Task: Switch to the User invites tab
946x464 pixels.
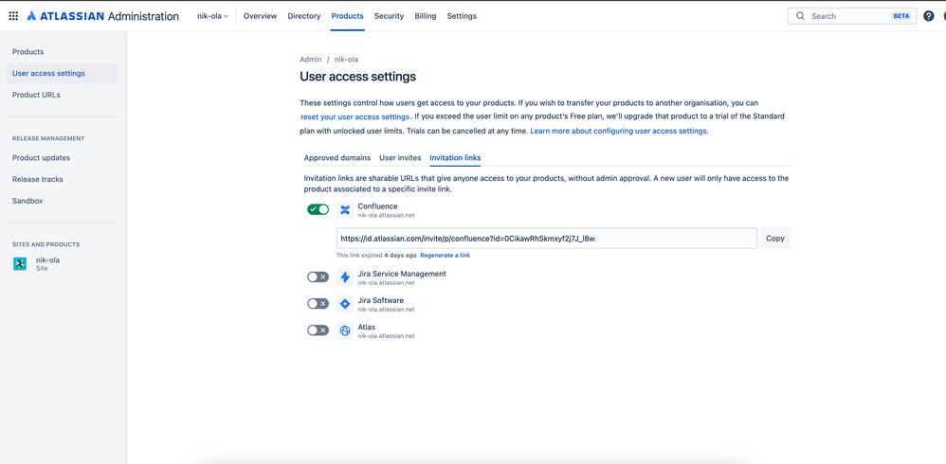Action: click(400, 158)
